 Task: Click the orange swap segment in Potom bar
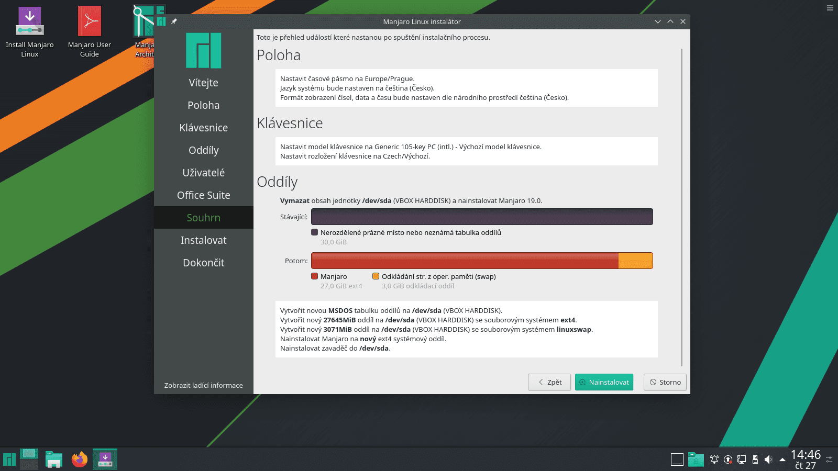click(x=635, y=260)
